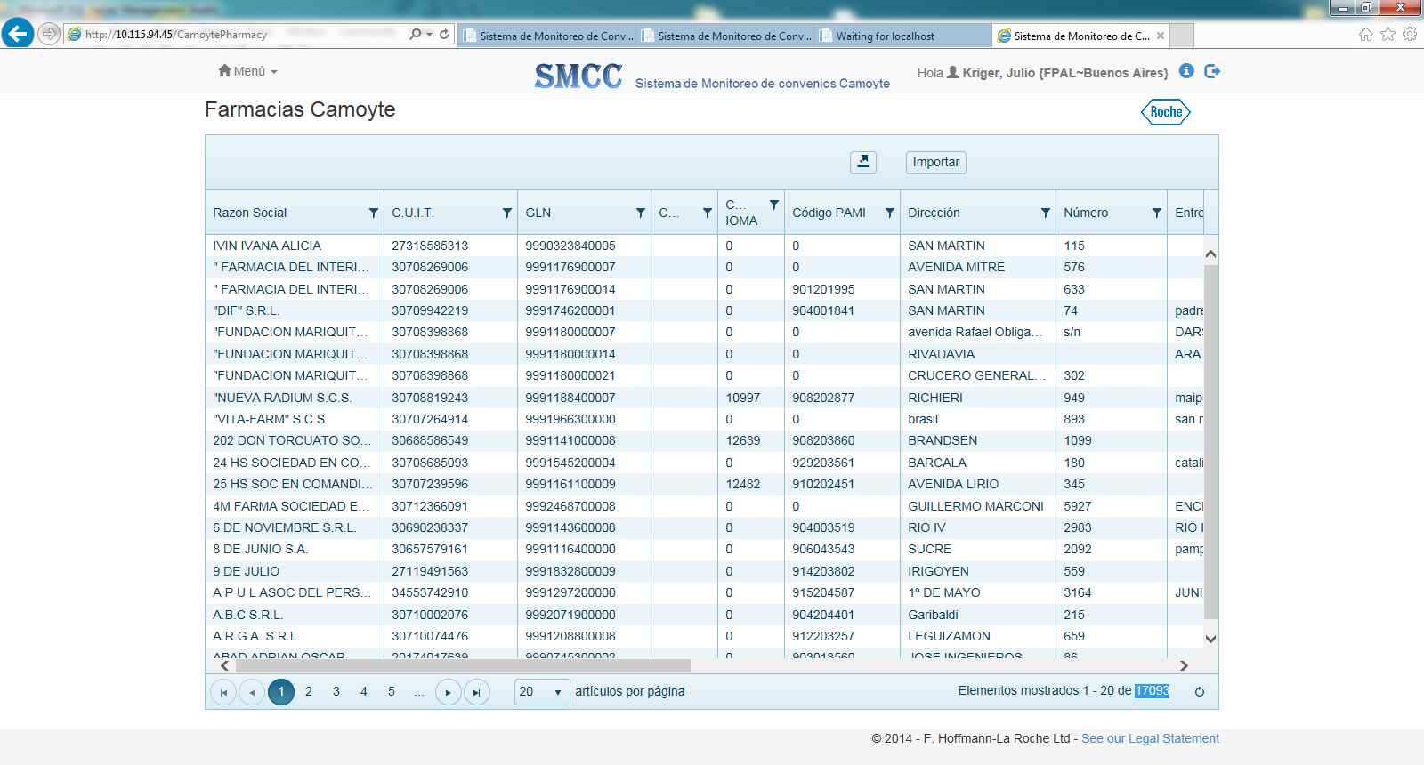
Task: Select row "DIF" S.R.L.
Action: tap(704, 310)
